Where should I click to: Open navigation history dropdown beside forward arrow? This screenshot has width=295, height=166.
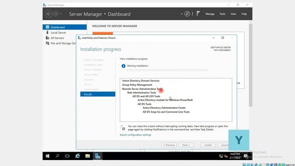(x=60, y=14)
